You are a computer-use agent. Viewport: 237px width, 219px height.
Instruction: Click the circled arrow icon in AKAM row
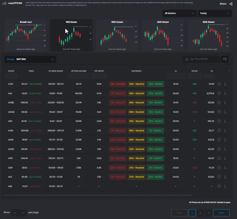(219, 112)
